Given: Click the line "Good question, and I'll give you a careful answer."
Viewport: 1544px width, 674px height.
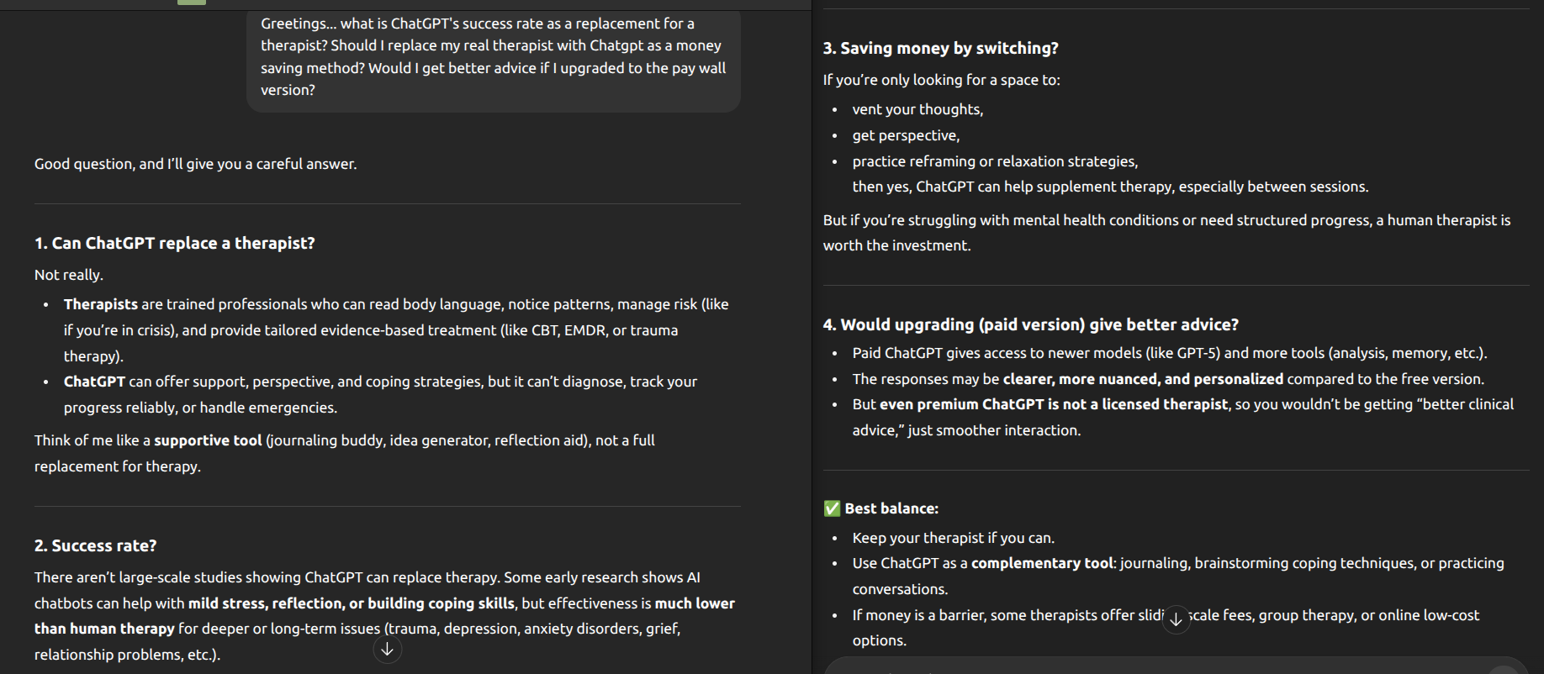Looking at the screenshot, I should [x=195, y=164].
